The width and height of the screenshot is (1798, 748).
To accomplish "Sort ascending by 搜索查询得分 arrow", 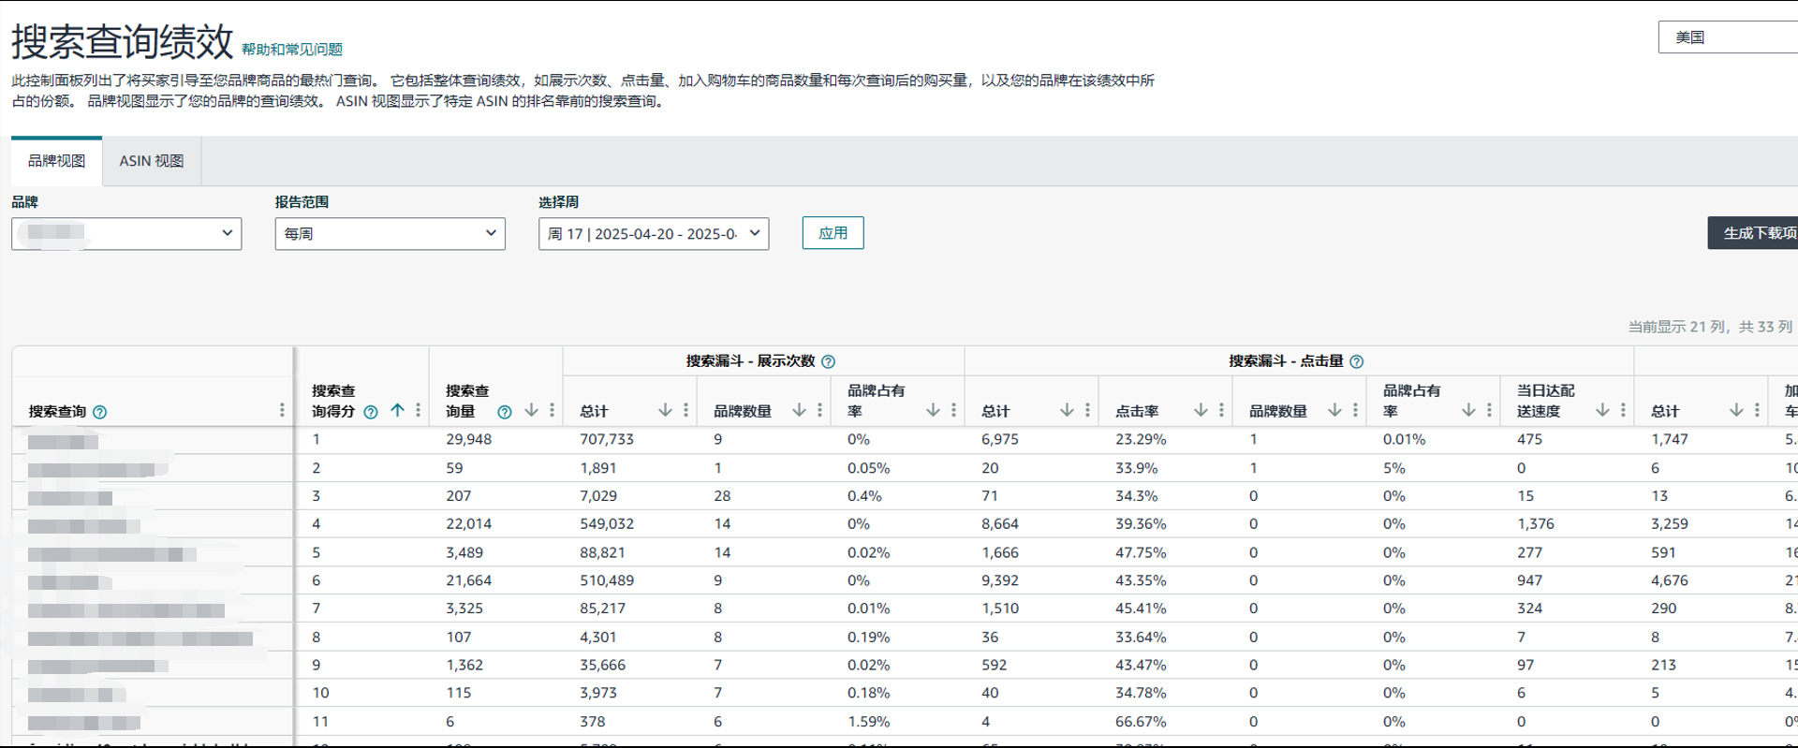I will [x=397, y=411].
